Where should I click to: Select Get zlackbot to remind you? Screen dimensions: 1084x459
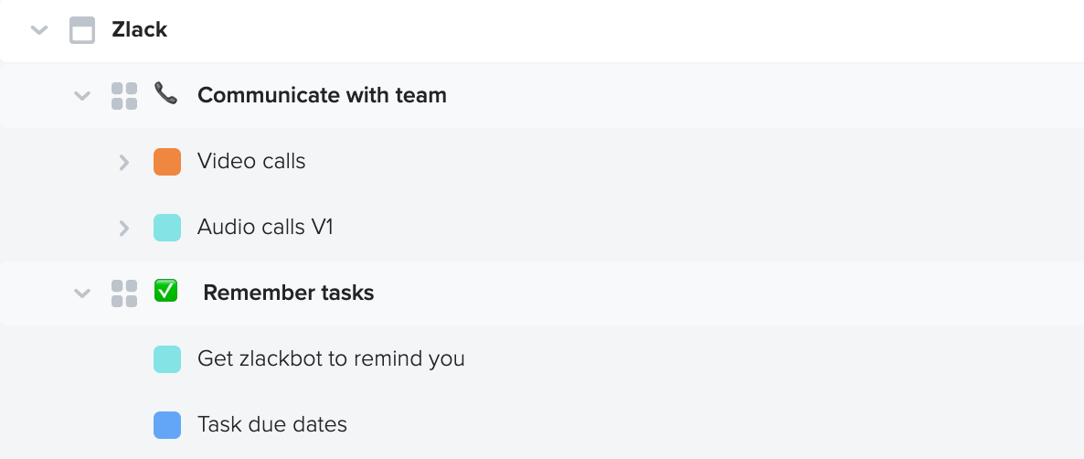[331, 358]
